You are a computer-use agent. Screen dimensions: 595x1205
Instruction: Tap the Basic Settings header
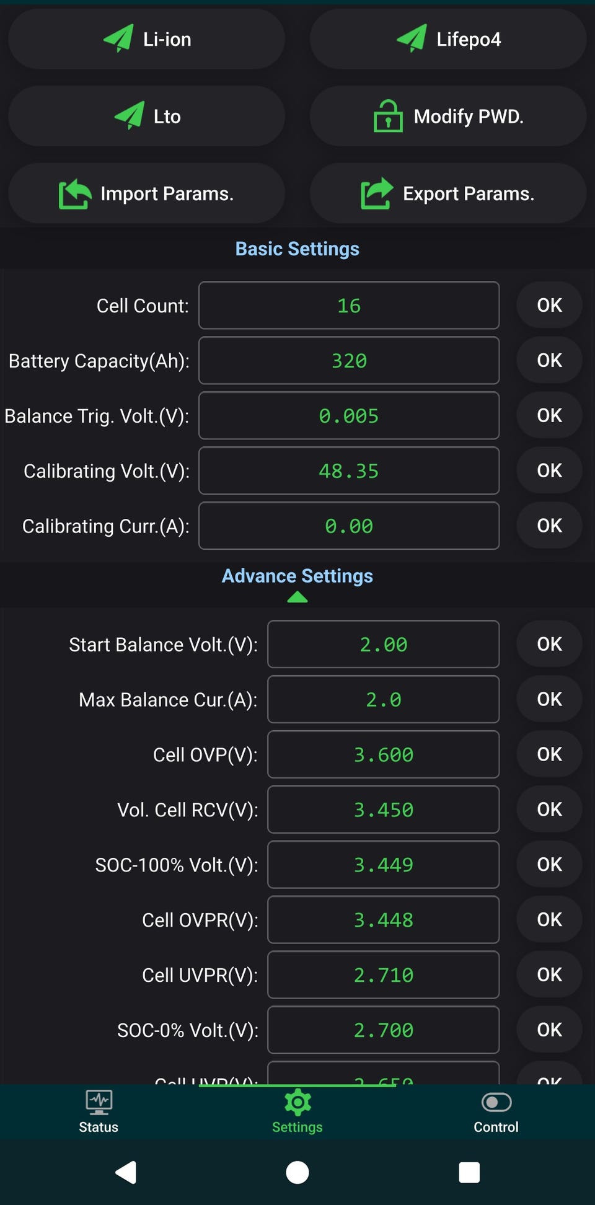pyautogui.click(x=297, y=249)
